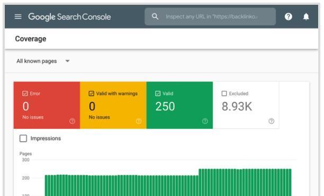Show help for the Error card

point(72,121)
